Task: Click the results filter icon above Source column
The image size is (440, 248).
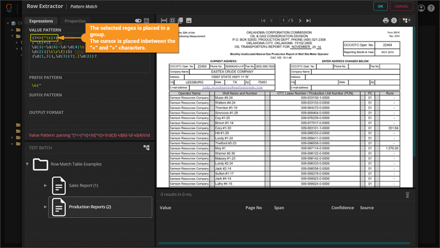Action: (x=407, y=195)
